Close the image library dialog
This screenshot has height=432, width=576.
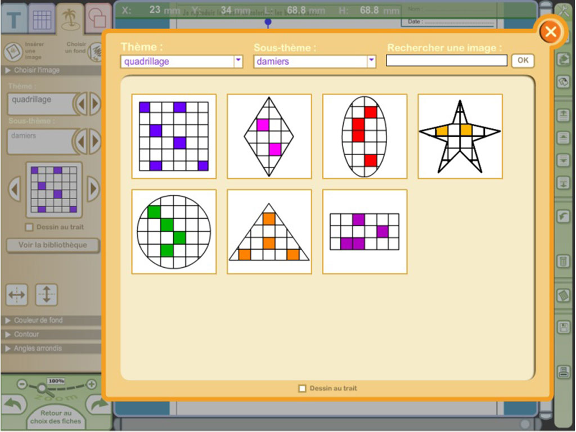(551, 32)
